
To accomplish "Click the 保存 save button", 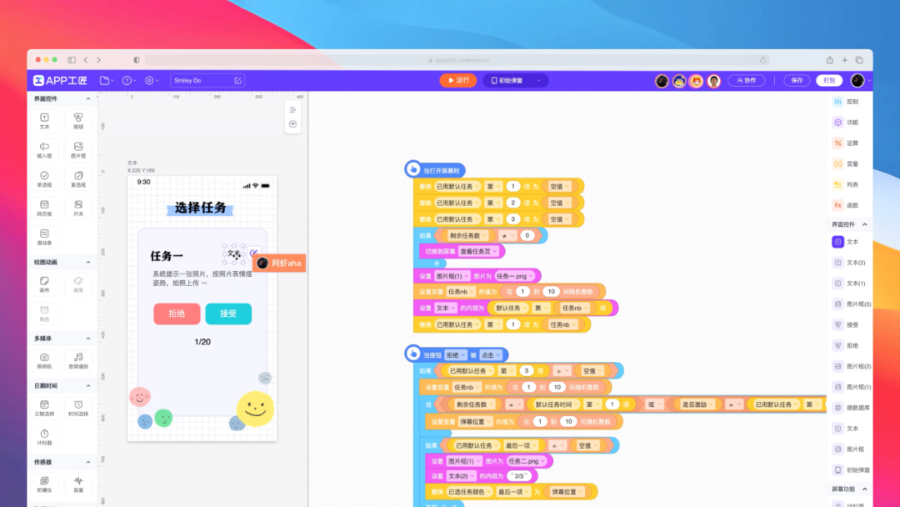I will pos(797,80).
